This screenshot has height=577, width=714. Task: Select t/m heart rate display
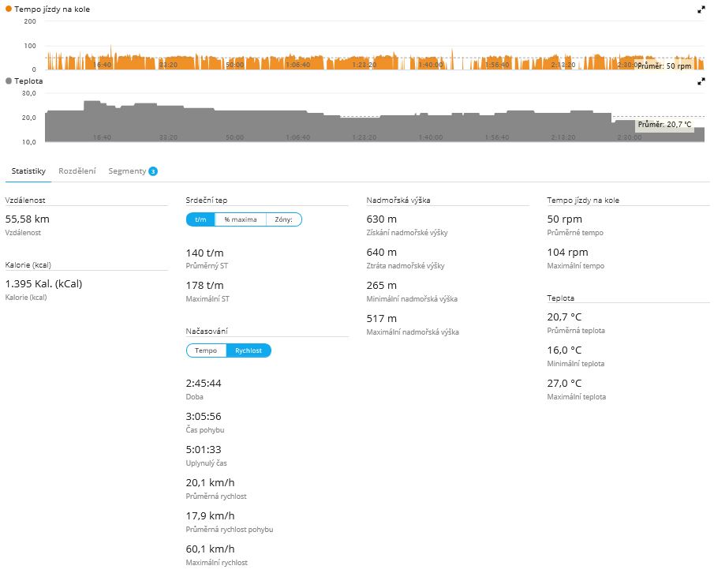[200, 220]
